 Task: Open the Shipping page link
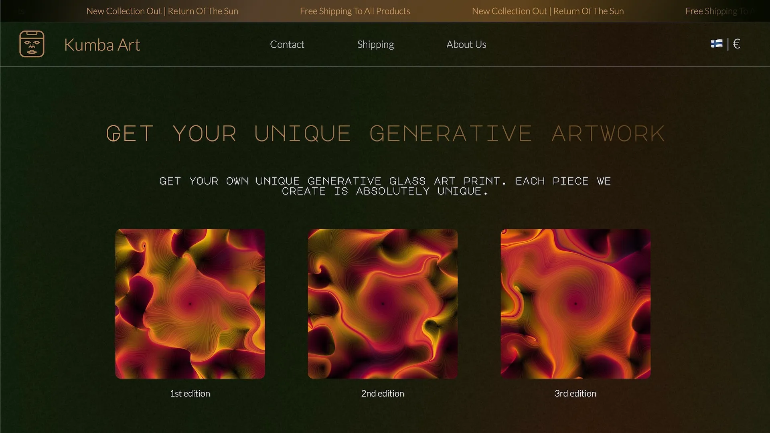click(x=375, y=44)
